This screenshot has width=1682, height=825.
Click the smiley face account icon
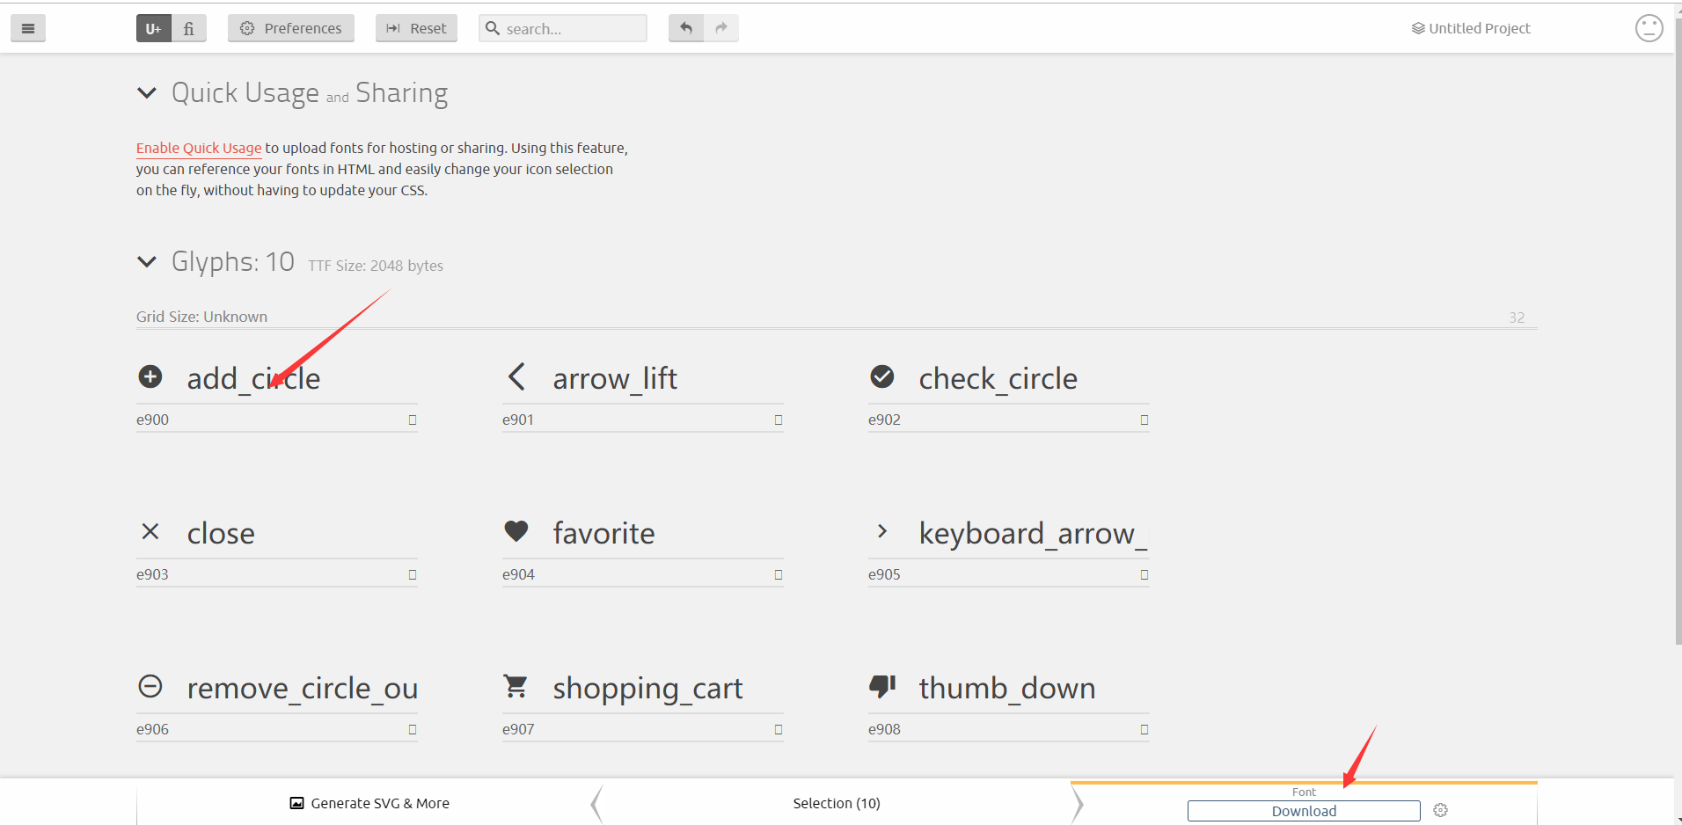tap(1649, 28)
